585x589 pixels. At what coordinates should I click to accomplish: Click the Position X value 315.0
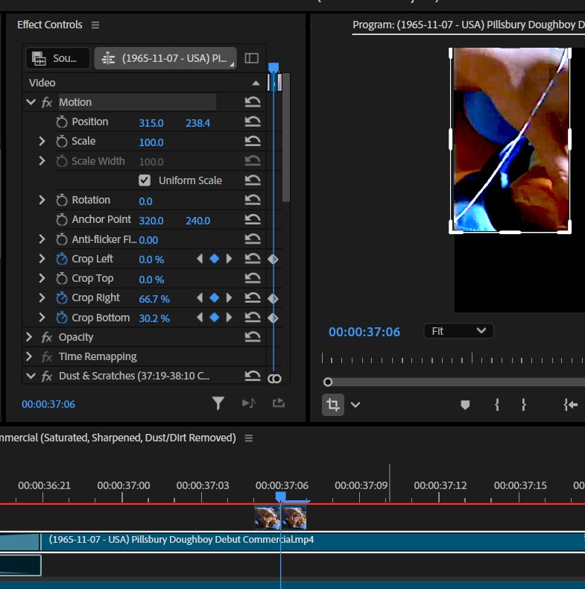tap(151, 123)
